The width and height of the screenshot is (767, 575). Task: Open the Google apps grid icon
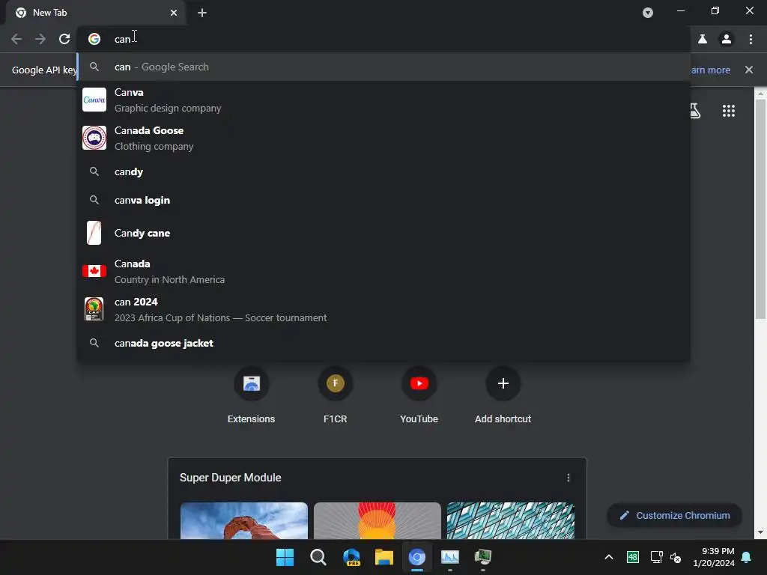[x=729, y=111]
